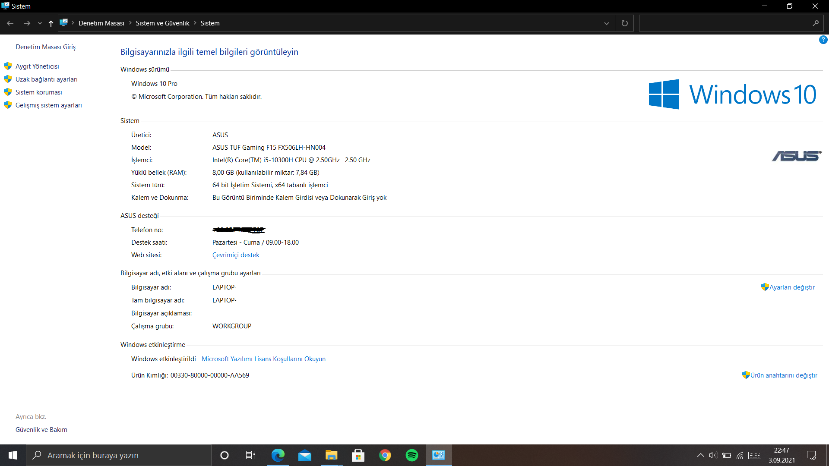Expand the address bar history dropdown
The width and height of the screenshot is (829, 466).
click(x=606, y=23)
